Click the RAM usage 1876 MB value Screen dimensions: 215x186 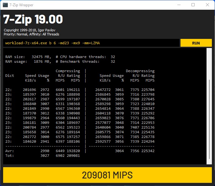pyautogui.click(x=42, y=61)
